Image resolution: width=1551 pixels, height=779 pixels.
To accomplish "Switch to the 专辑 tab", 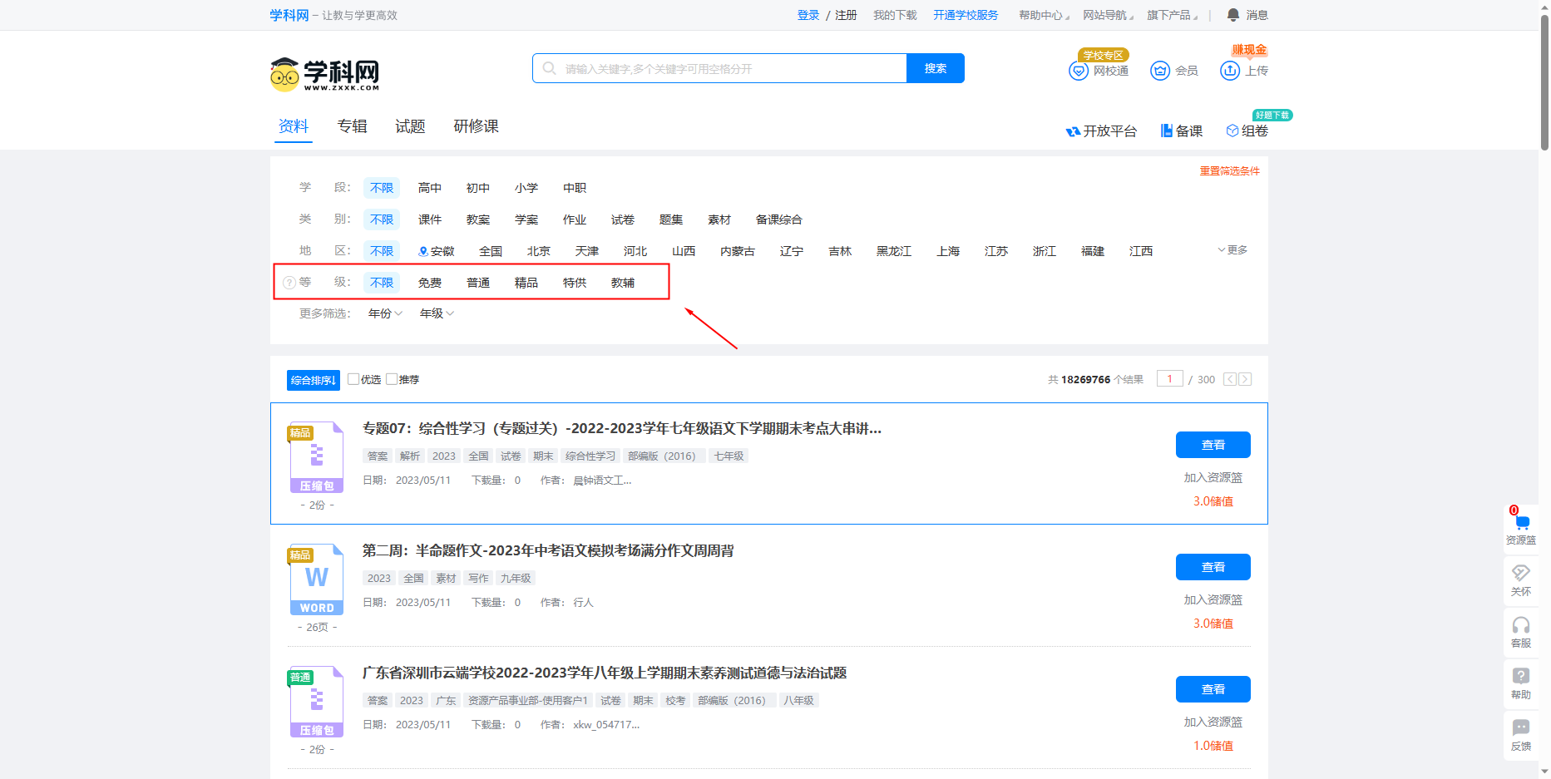I will coord(353,126).
